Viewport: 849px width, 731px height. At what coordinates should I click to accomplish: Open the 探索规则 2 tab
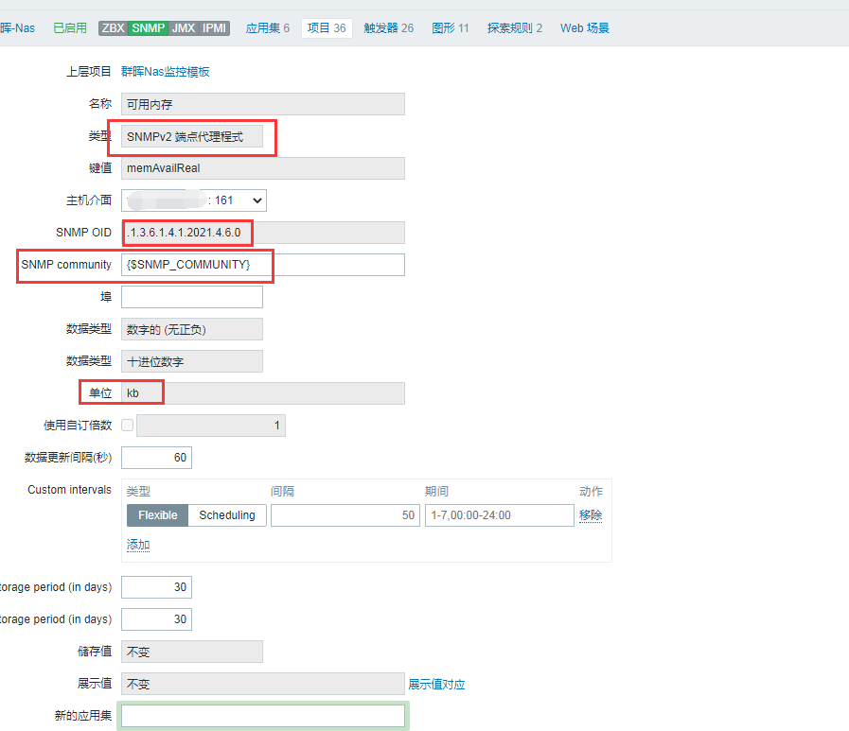pyautogui.click(x=514, y=28)
